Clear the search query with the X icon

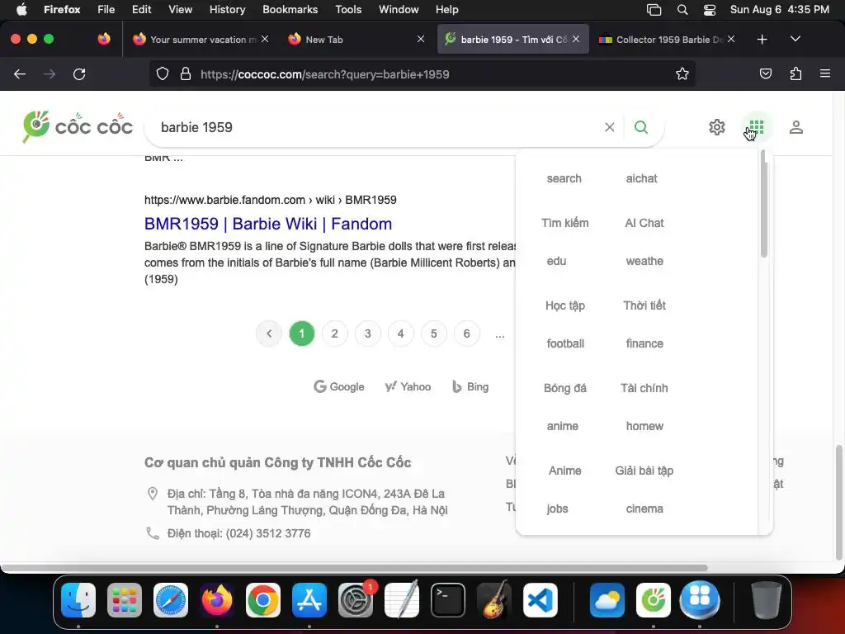point(610,127)
